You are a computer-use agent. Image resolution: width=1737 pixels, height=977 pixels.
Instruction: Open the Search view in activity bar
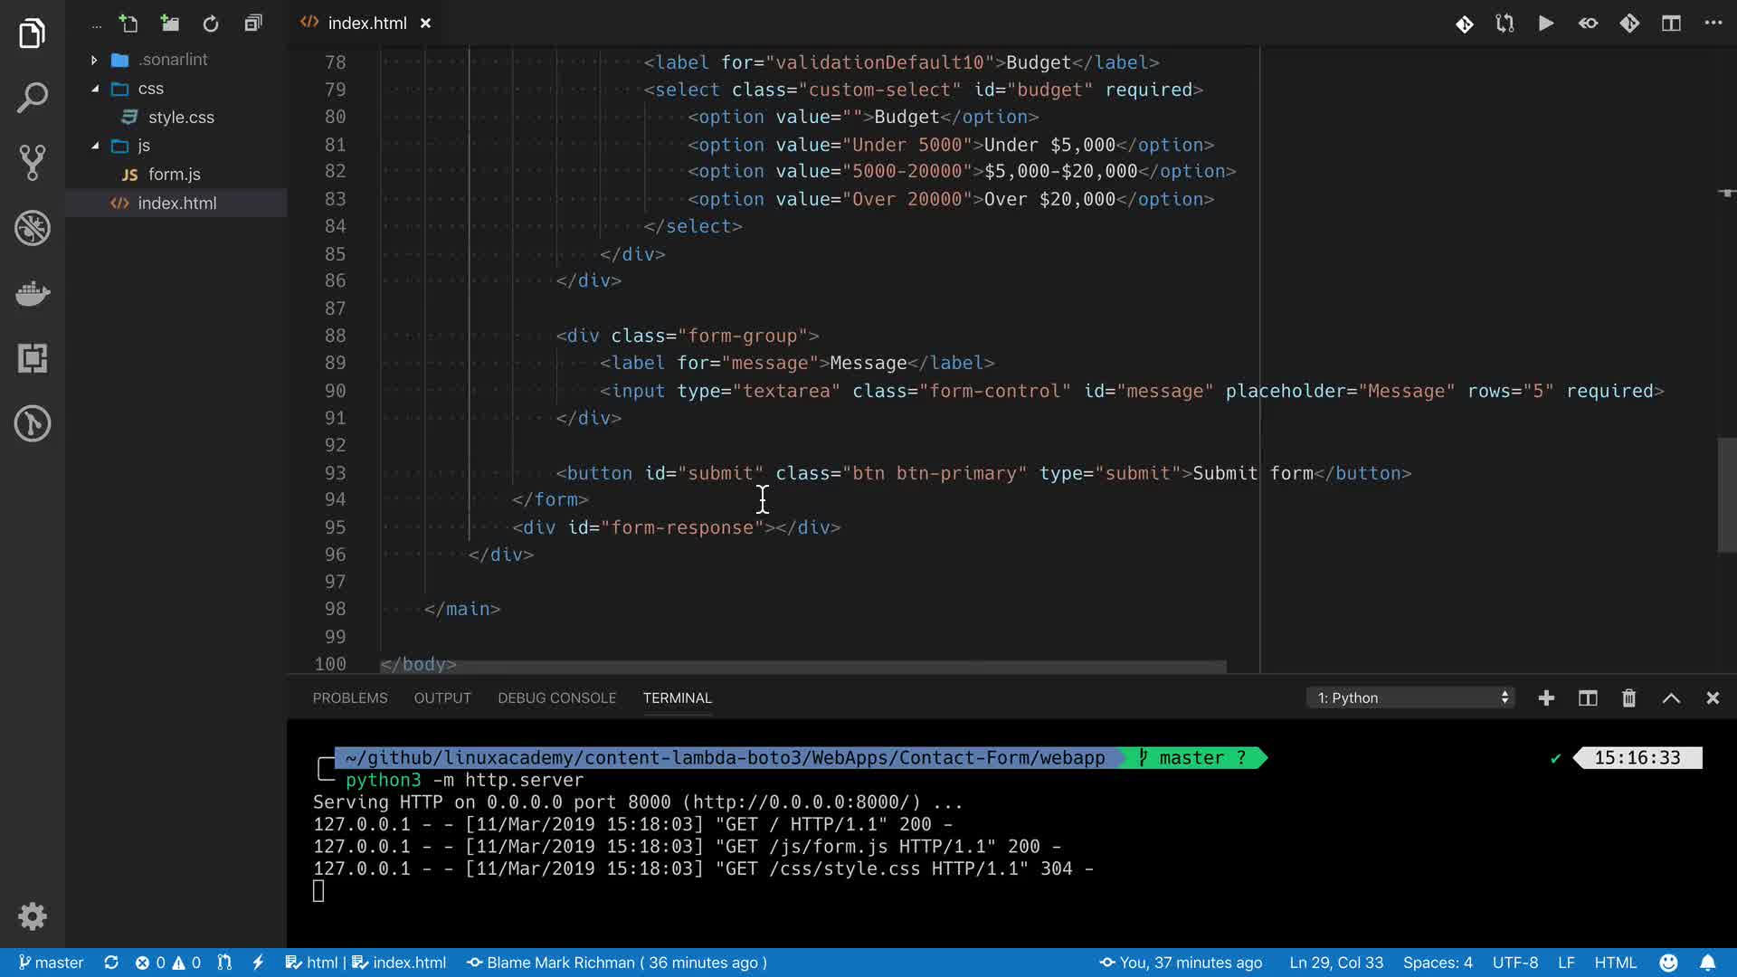33,98
